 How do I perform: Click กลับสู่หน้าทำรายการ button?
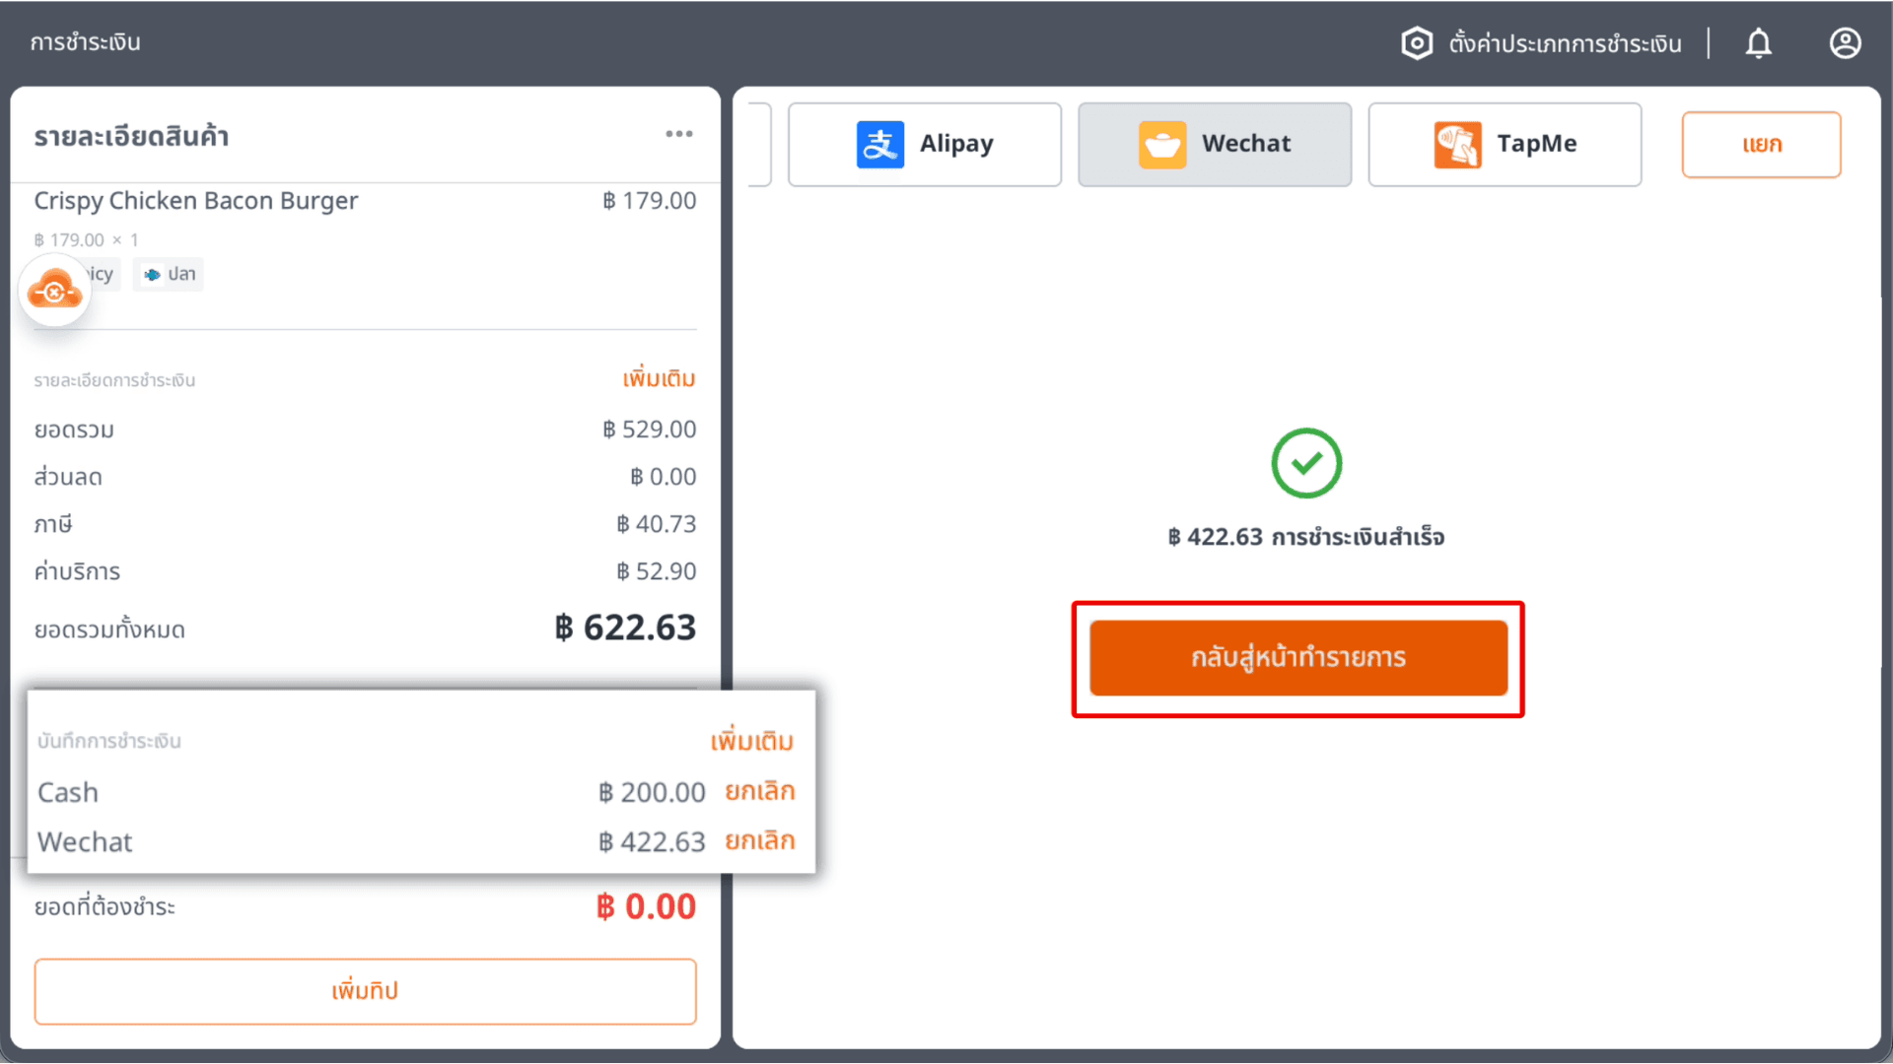[x=1298, y=658]
